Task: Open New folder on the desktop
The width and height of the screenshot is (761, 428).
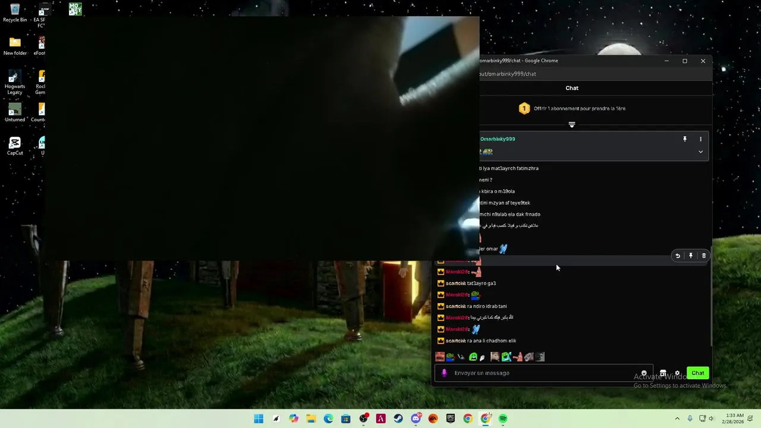Action: [15, 46]
